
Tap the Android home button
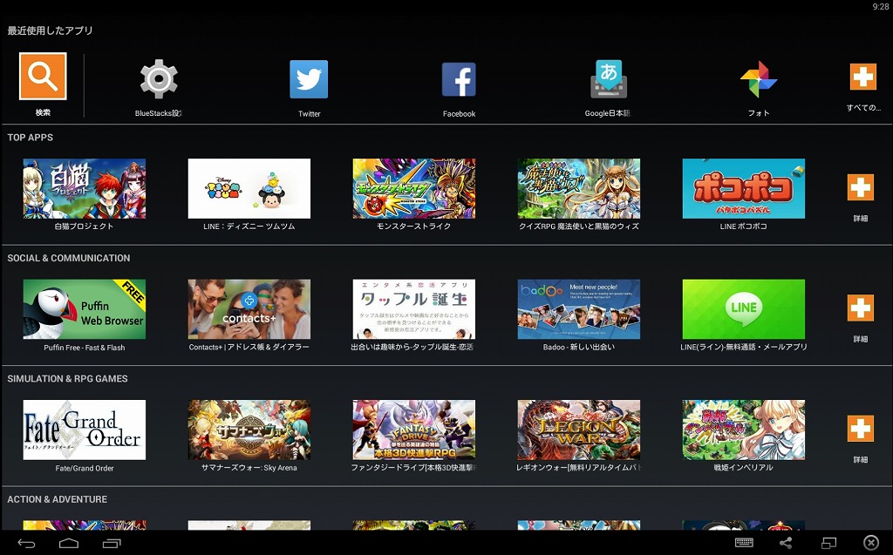tap(69, 543)
